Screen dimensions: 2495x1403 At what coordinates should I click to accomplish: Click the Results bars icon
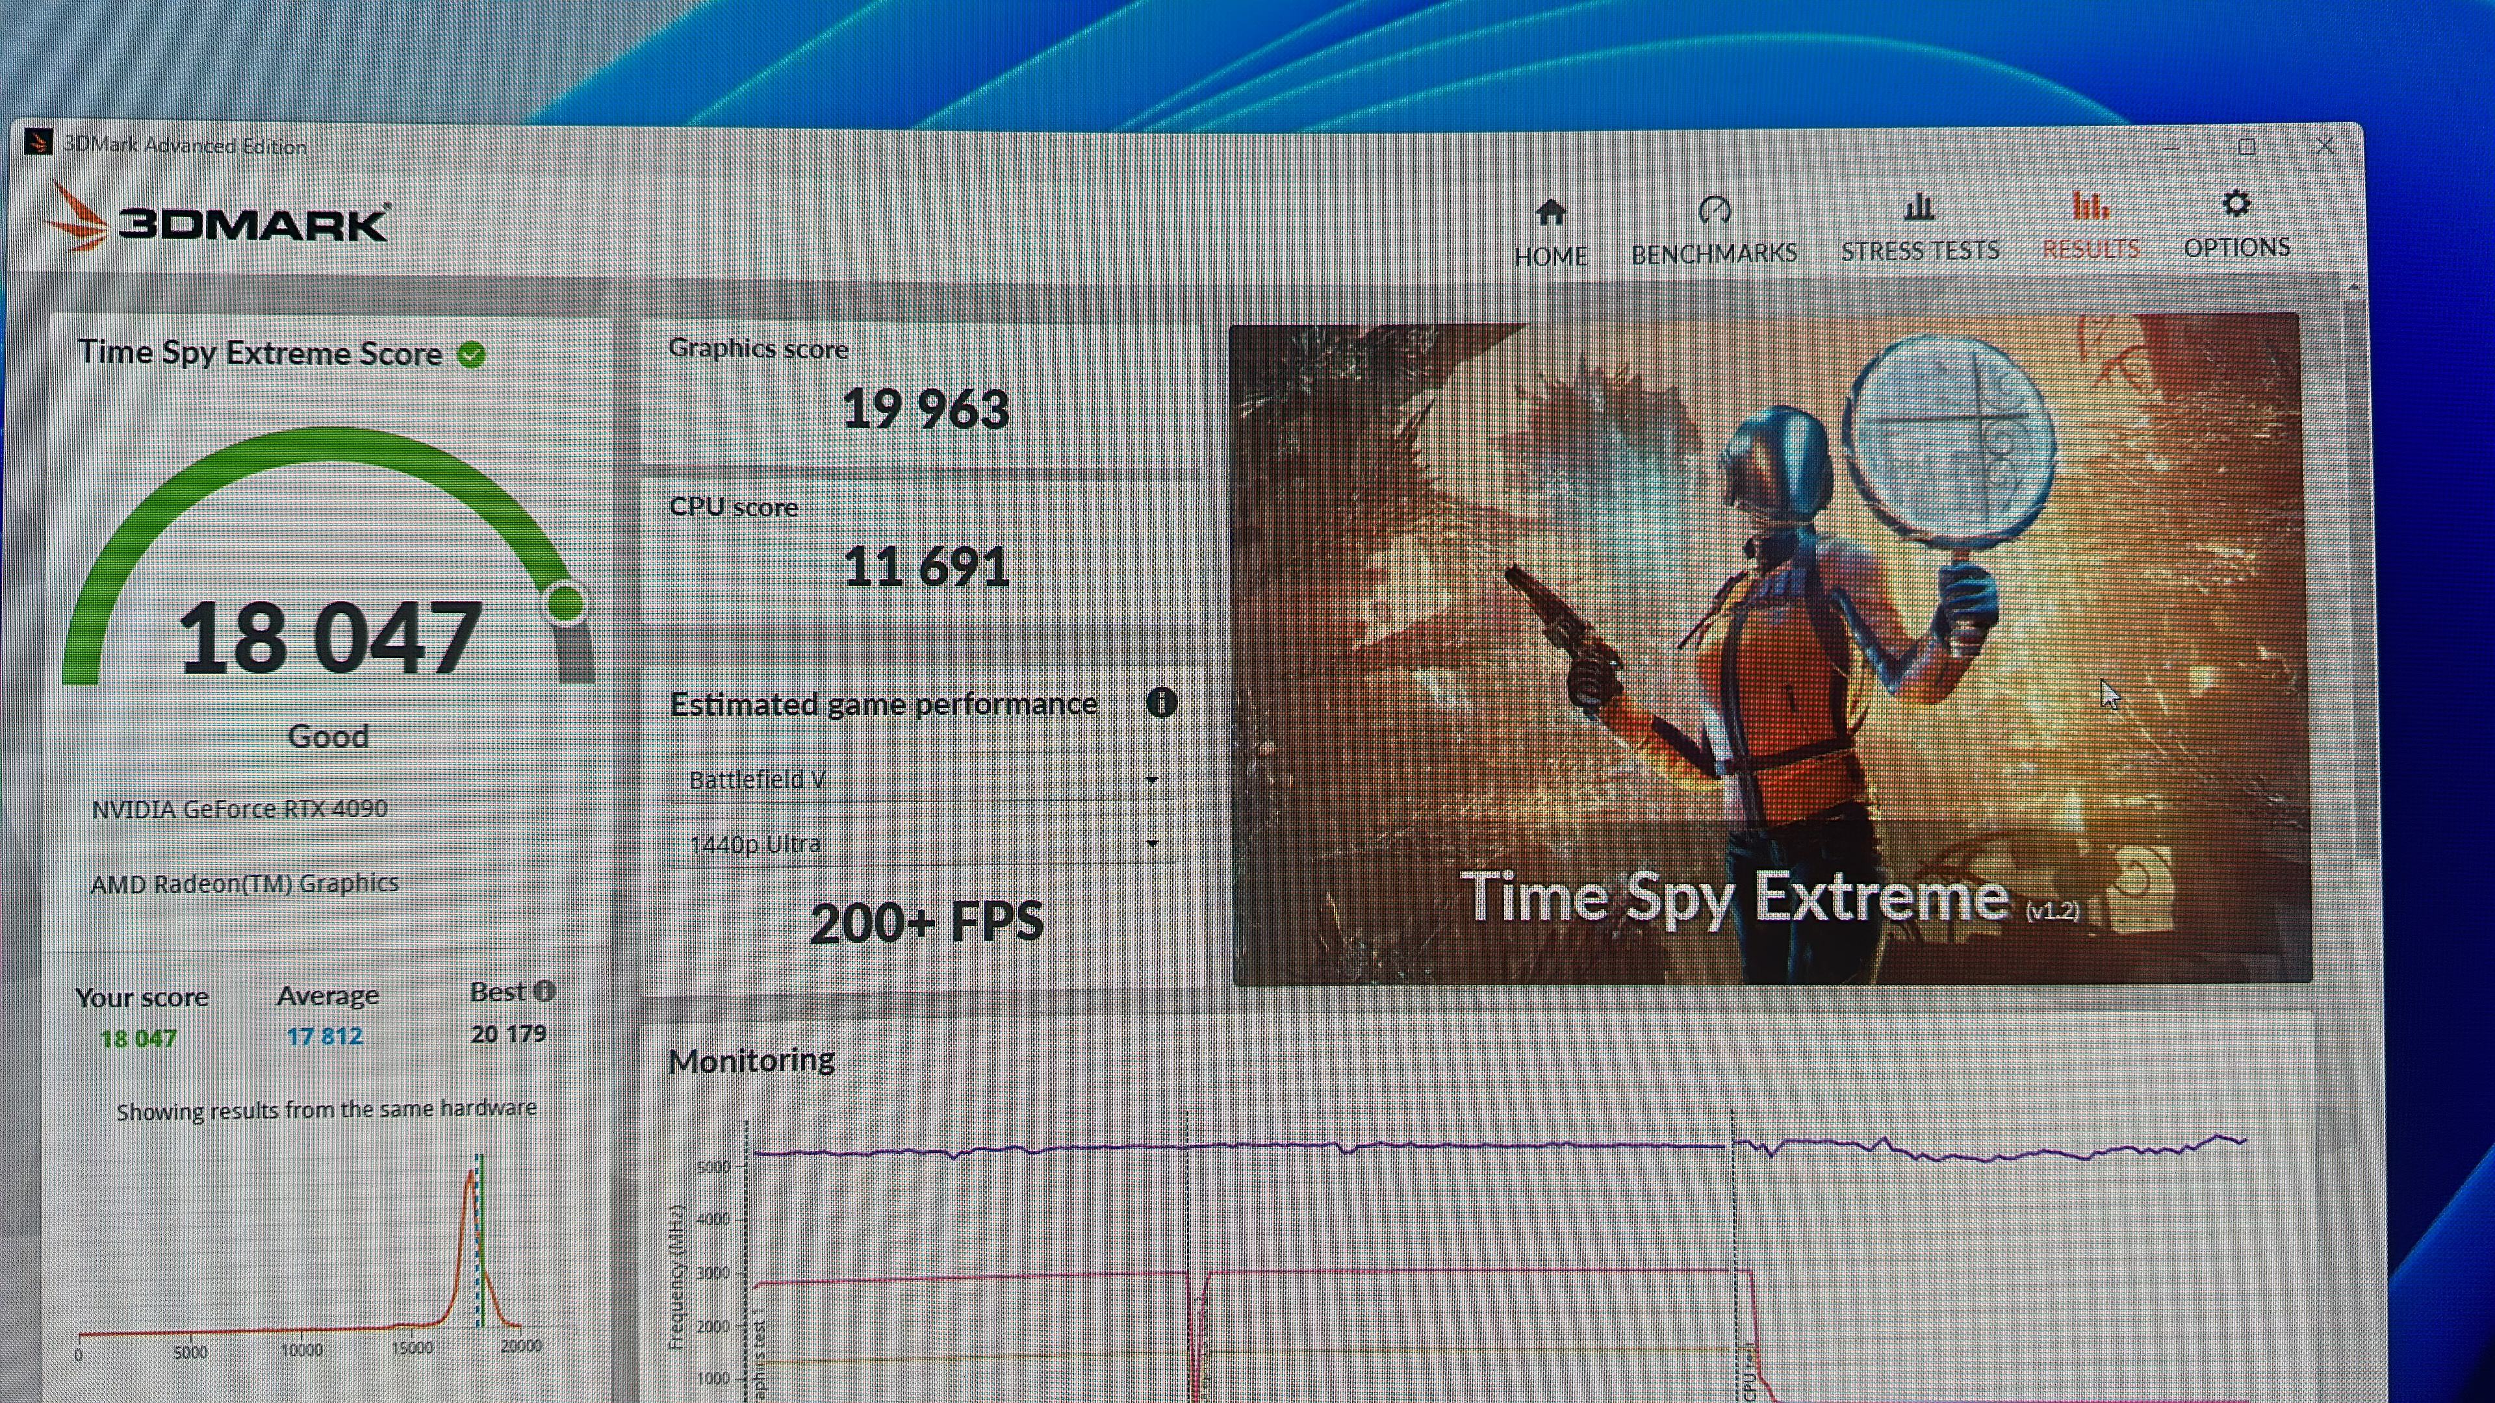(2090, 205)
